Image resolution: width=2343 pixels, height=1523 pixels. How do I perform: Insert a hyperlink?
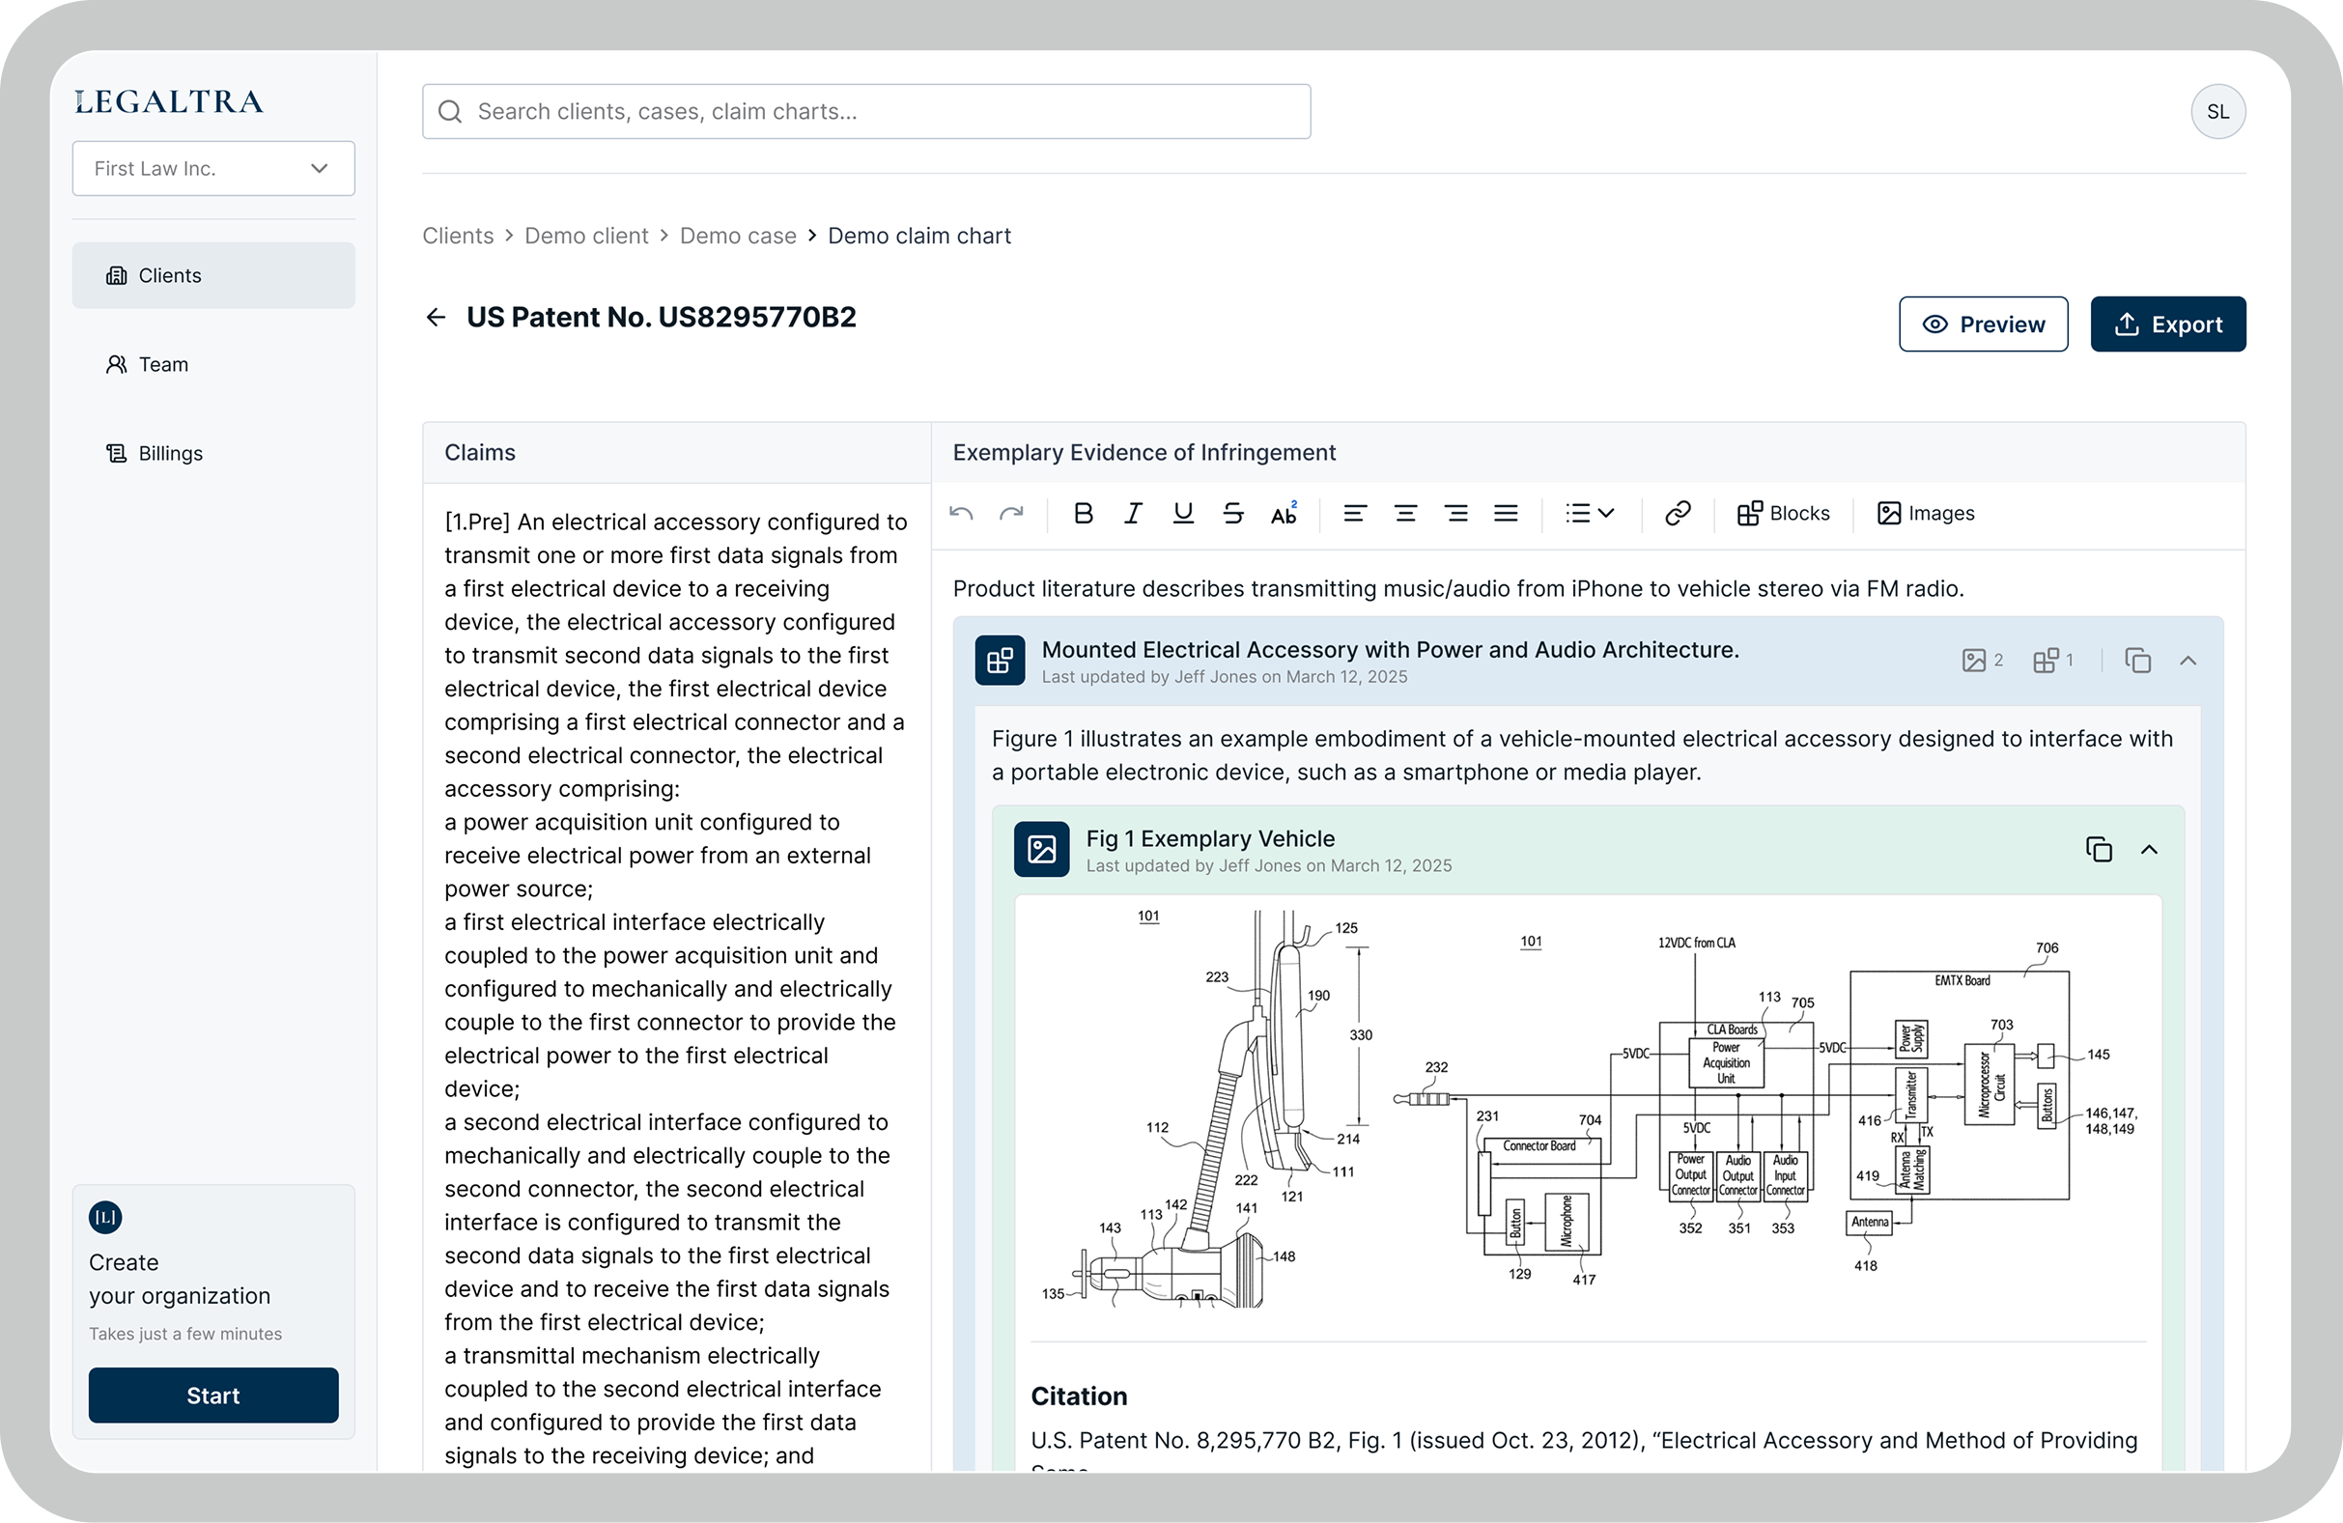[1678, 513]
